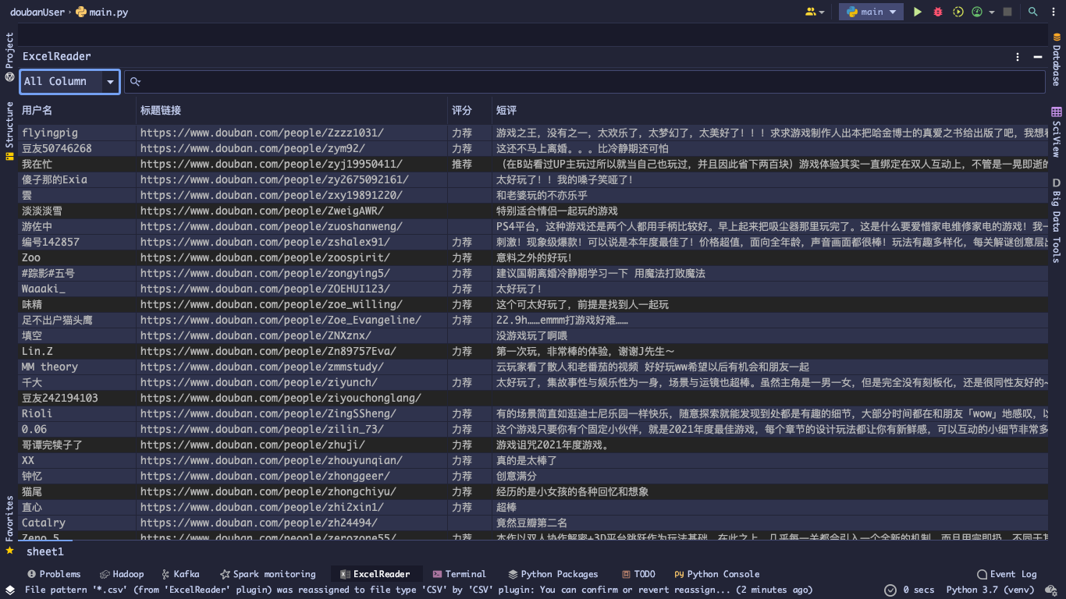Open the Terminal tool window
1066x599 pixels.
pos(459,574)
